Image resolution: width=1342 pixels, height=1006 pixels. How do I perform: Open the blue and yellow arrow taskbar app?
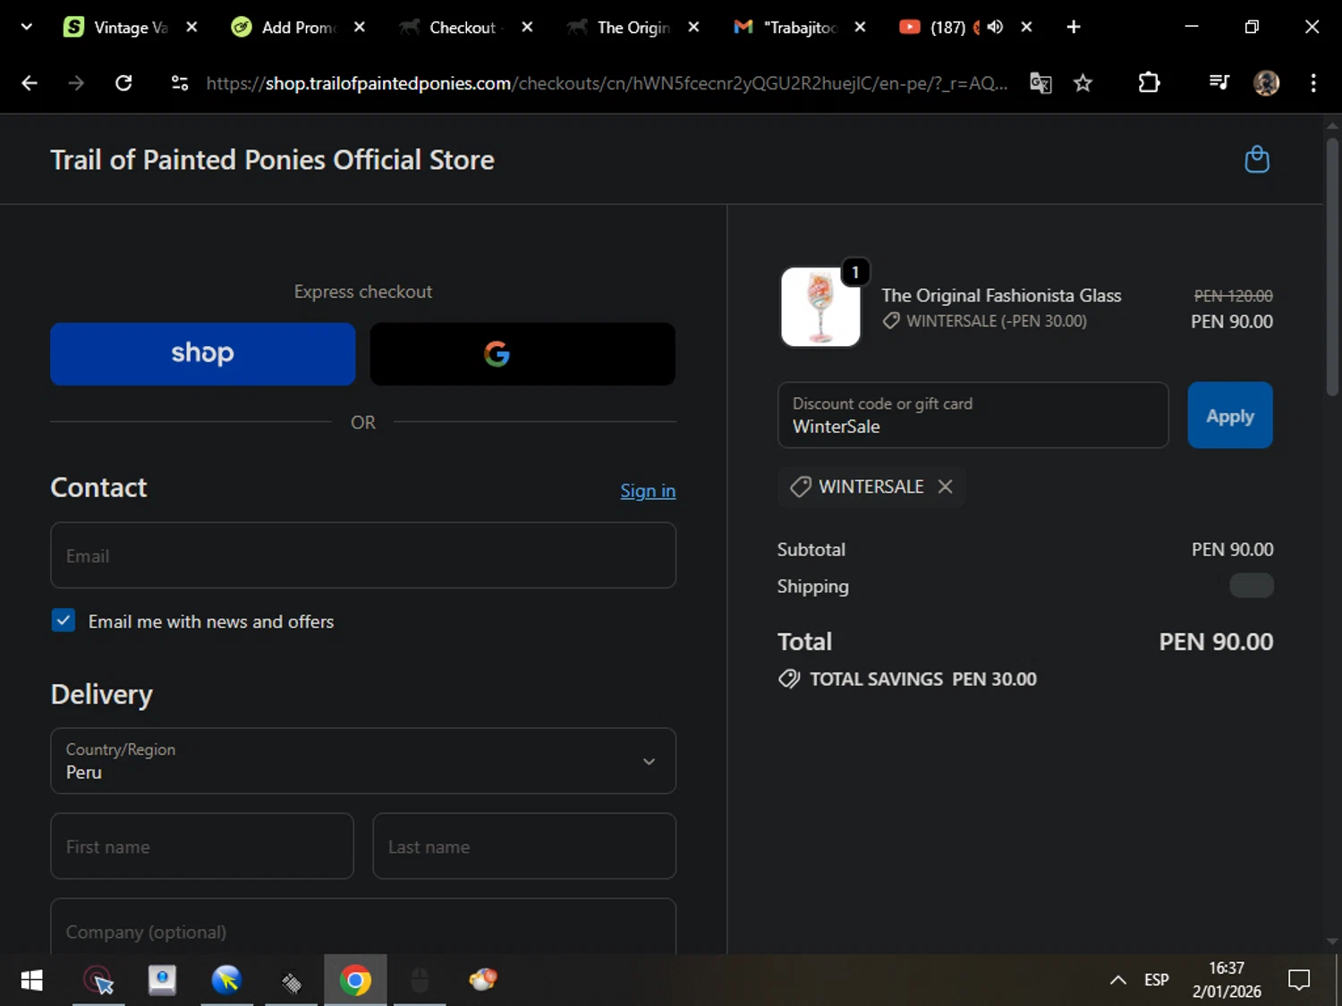click(226, 981)
